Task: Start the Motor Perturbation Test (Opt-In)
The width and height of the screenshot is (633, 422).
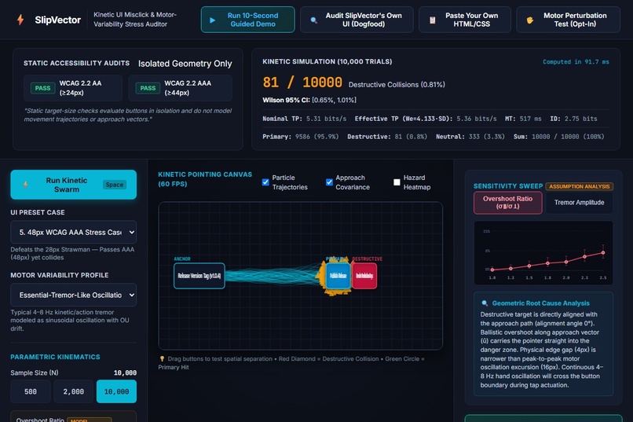Action: click(x=568, y=20)
